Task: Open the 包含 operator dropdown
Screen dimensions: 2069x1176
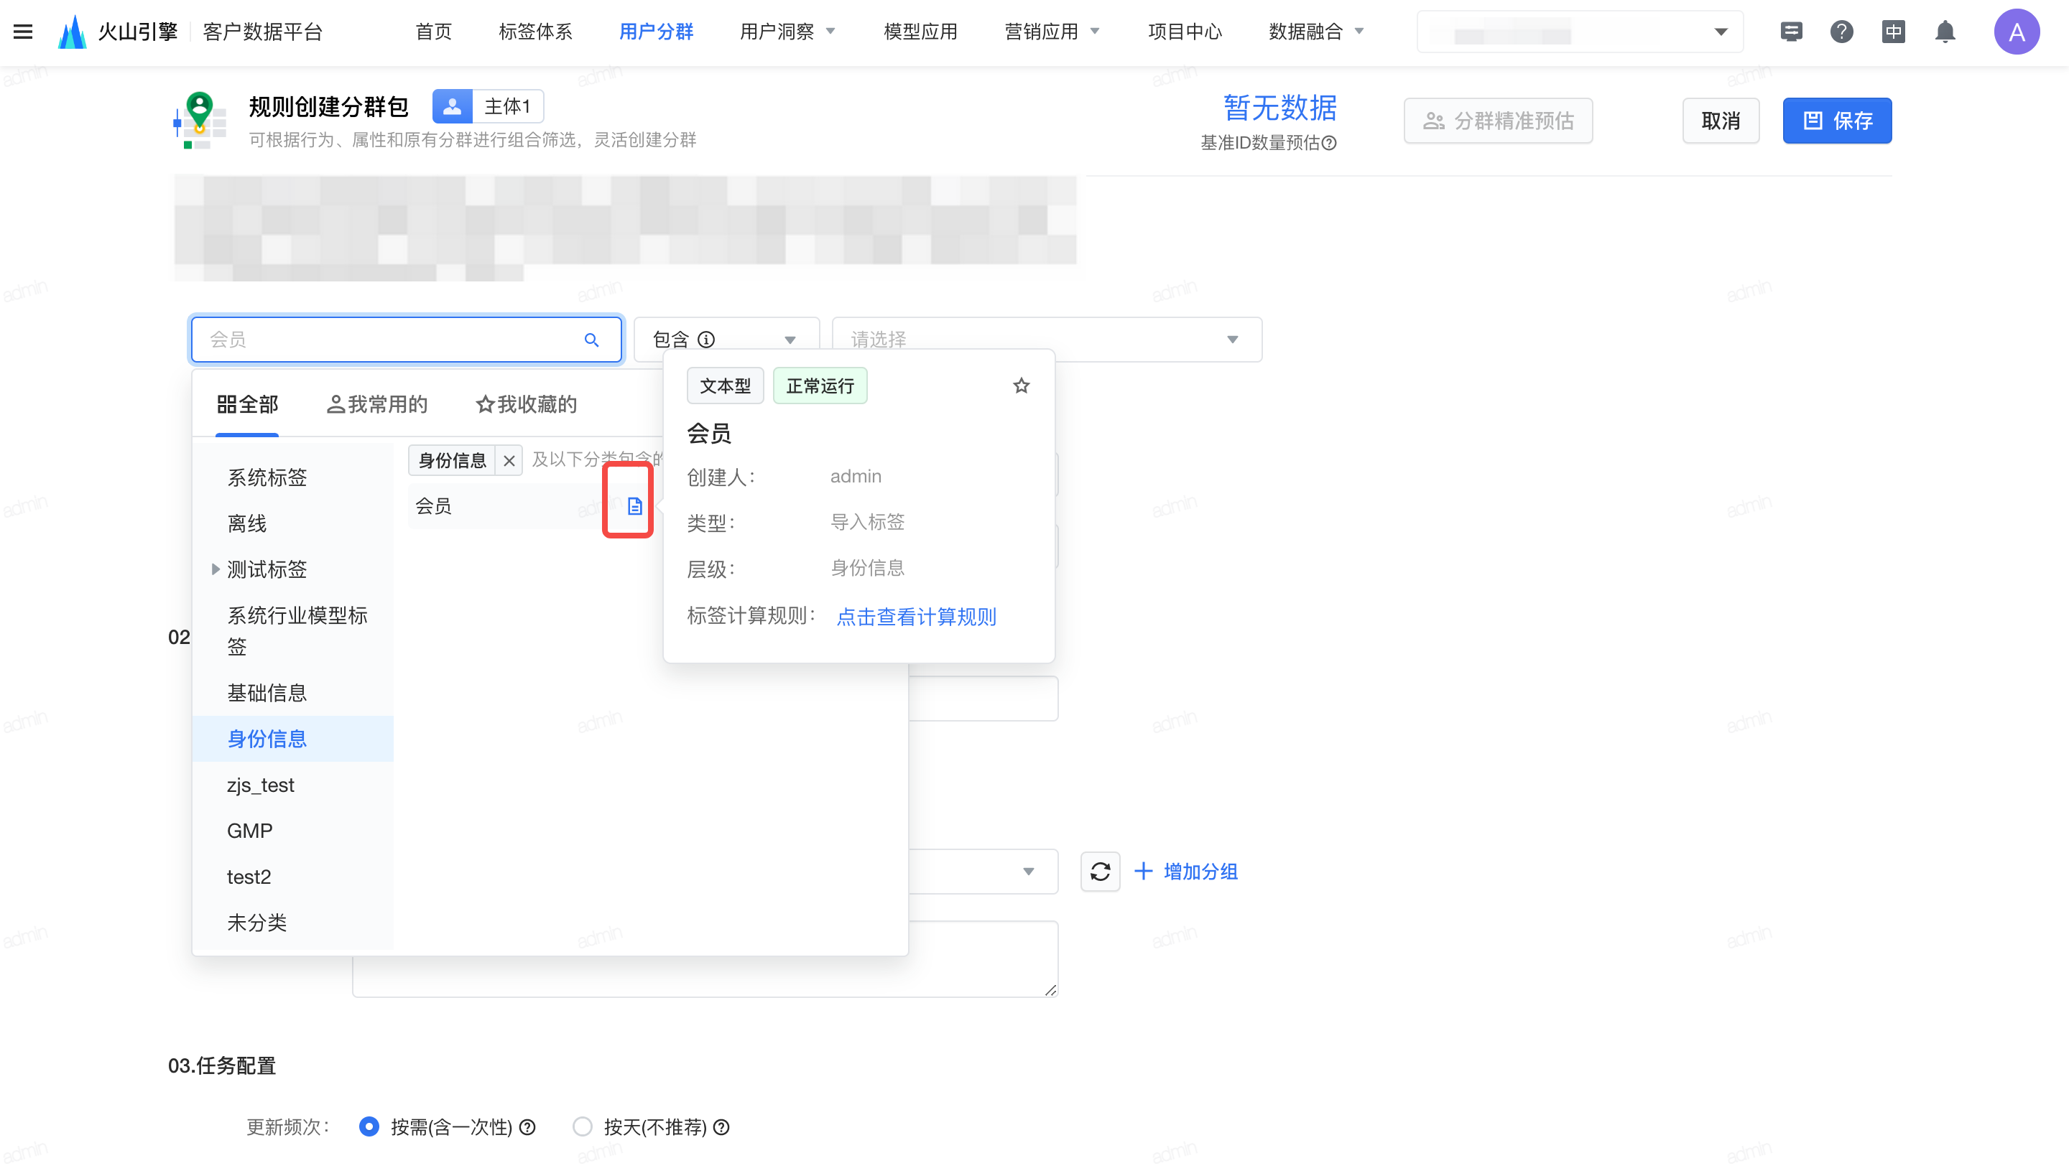Action: click(x=726, y=339)
